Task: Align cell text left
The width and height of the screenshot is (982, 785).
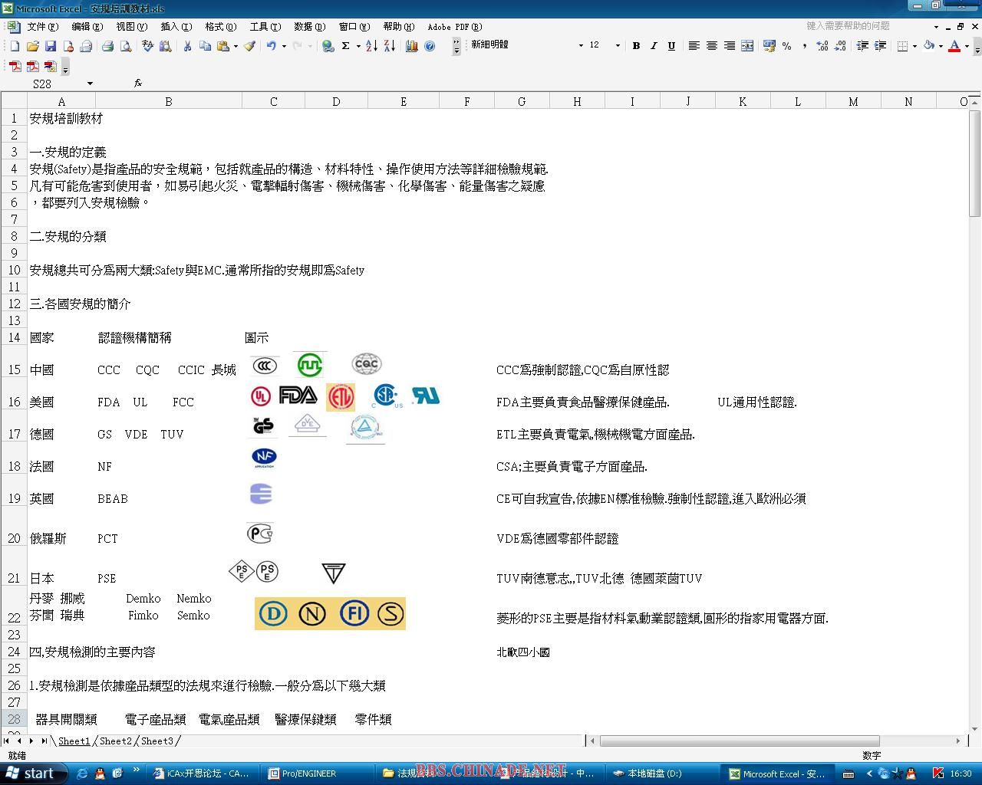Action: click(694, 46)
